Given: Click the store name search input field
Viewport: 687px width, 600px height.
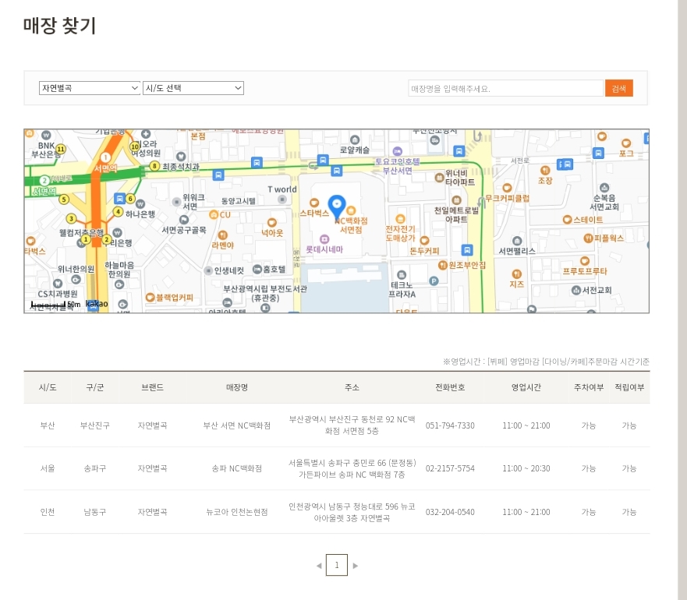Looking at the screenshot, I should point(505,89).
